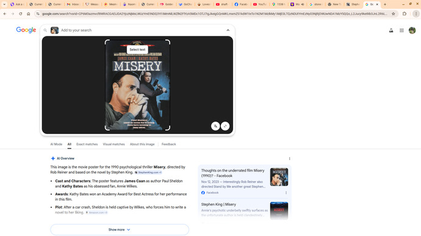The width and height of the screenshot is (421, 236).
Task: Click the bold 'Misery' title in overview
Action: (159, 167)
